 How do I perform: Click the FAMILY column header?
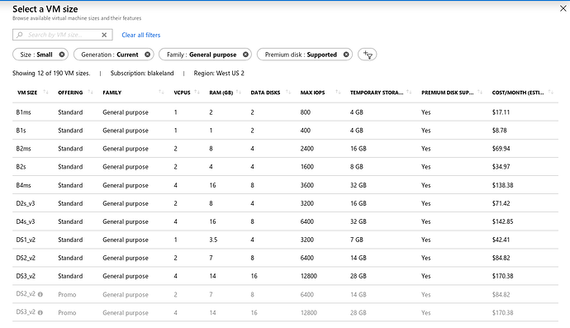click(112, 93)
